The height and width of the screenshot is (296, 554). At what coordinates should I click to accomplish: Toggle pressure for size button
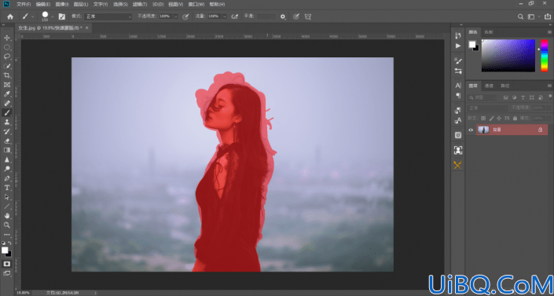coord(296,16)
